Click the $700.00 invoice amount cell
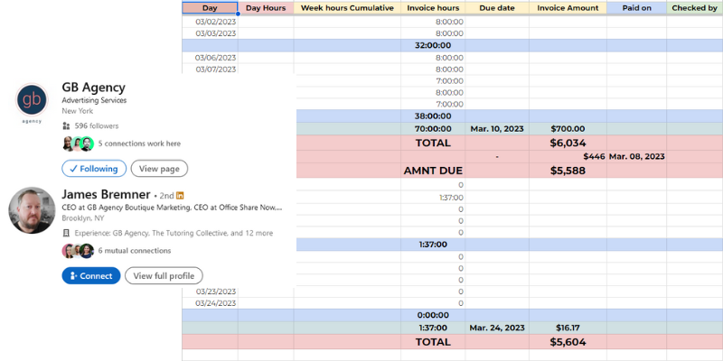The width and height of the screenshot is (723, 361). click(x=568, y=129)
